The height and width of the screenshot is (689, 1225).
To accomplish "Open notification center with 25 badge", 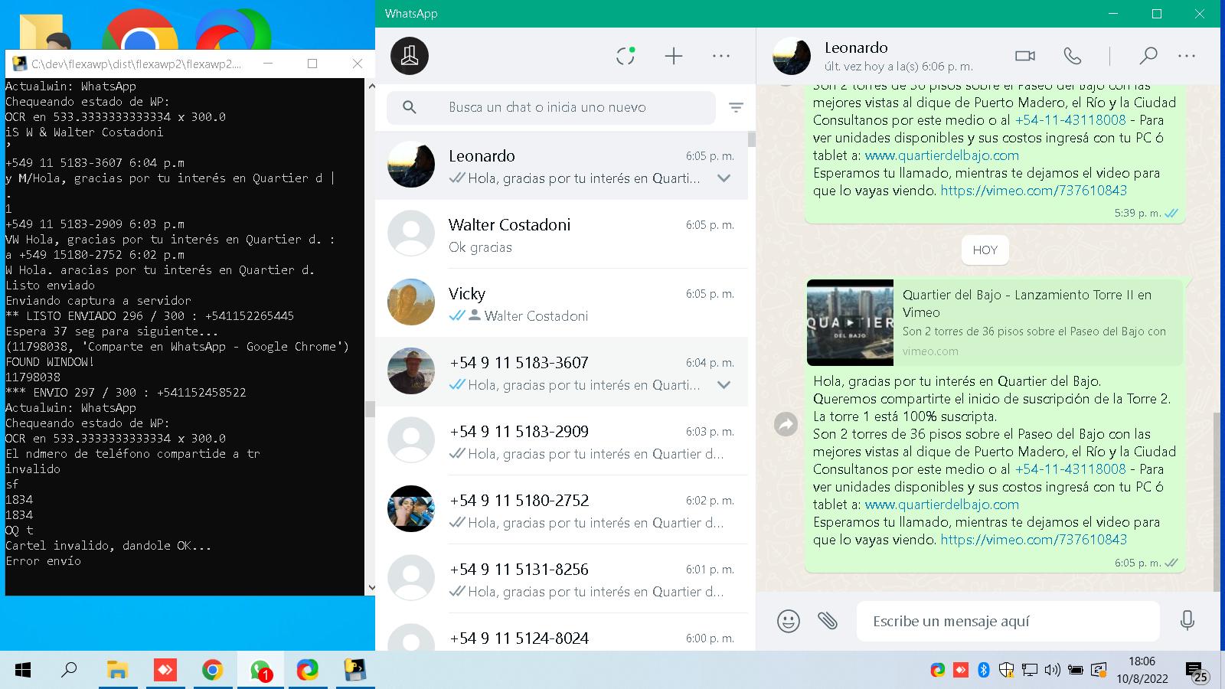I will [1197, 672].
